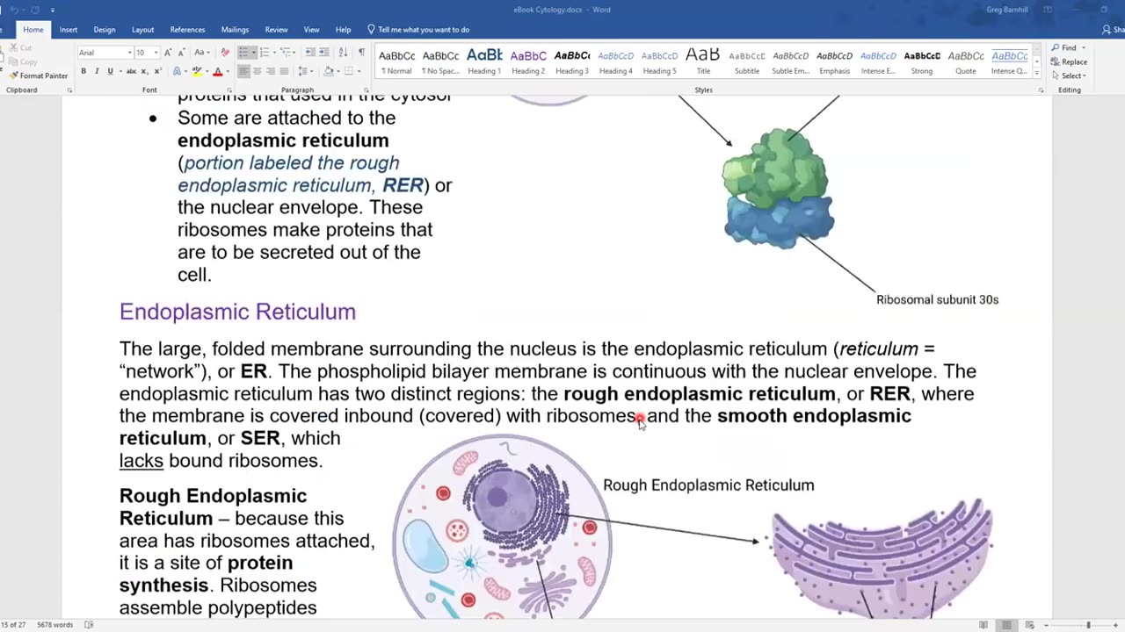Click the zoom slider in status bar
Screen dimensions: 1125x632
[1088, 625]
